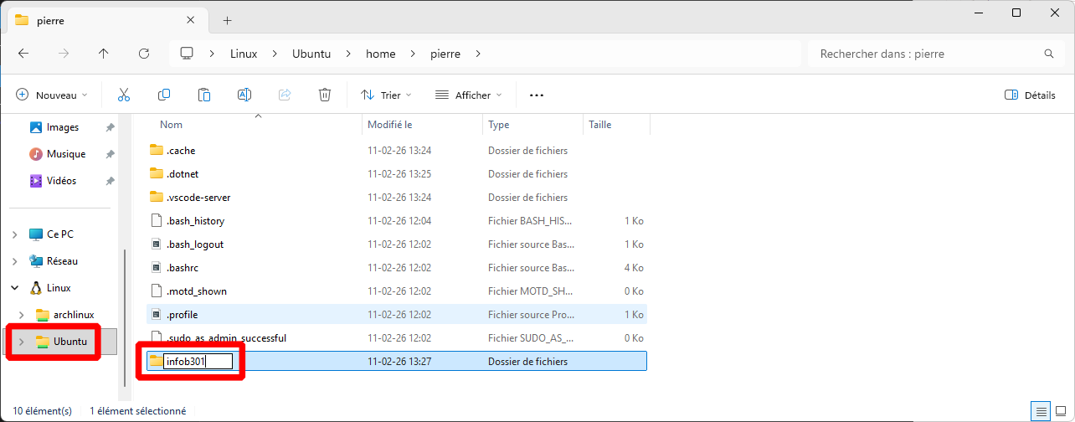Open the Nouveau dropdown menu
The height and width of the screenshot is (422, 1075).
click(x=52, y=95)
